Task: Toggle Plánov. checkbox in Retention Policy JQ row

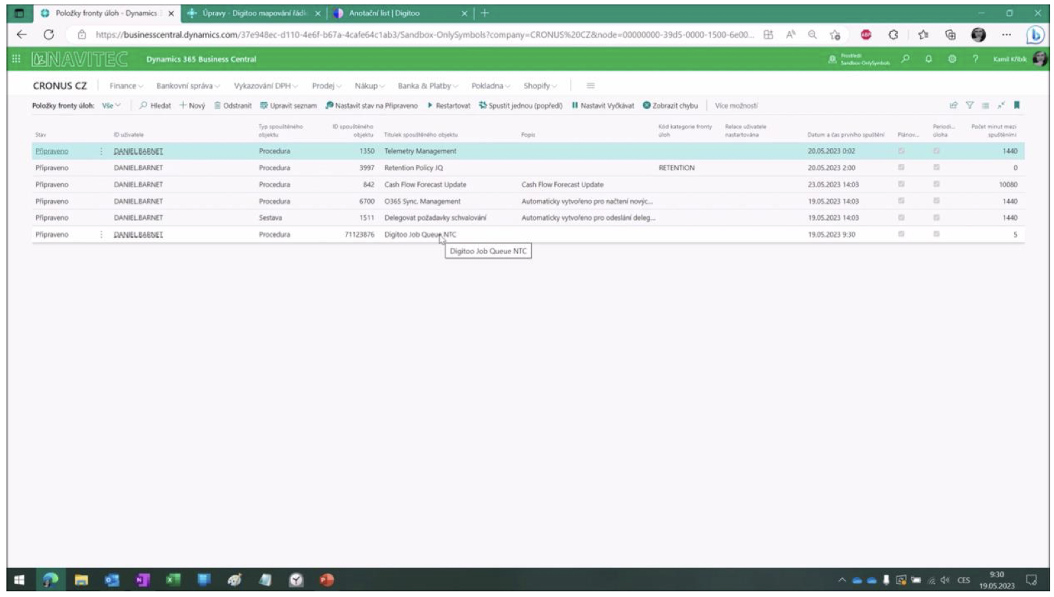Action: coord(900,167)
